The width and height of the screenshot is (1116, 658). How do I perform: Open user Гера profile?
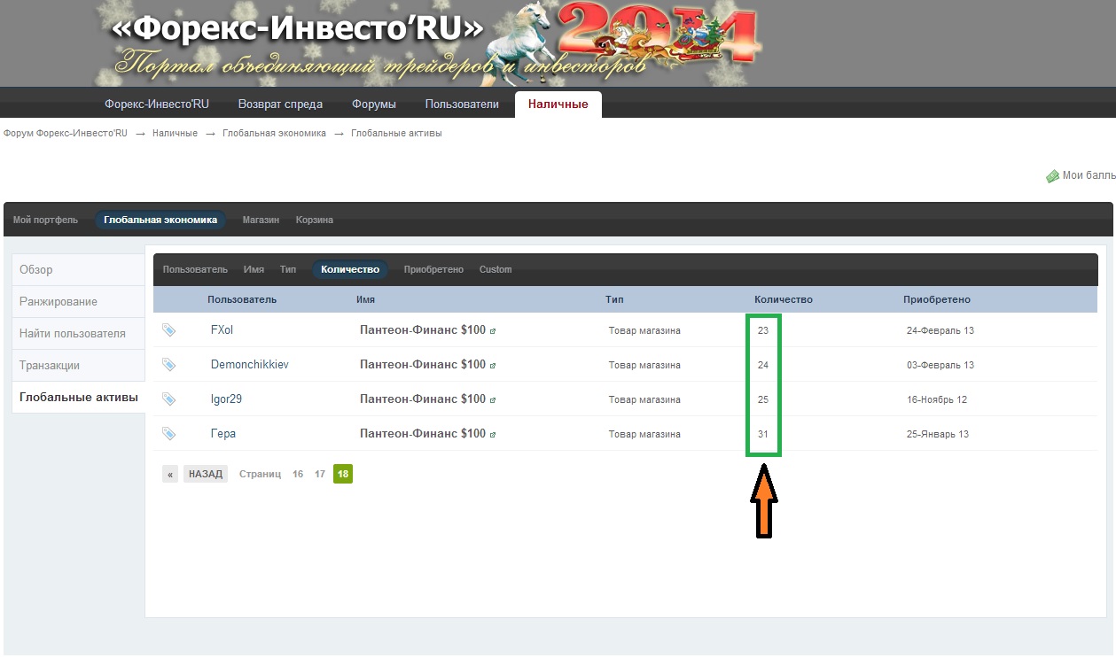click(x=223, y=433)
